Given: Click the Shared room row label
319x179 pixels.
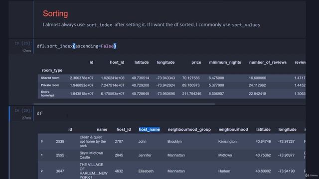Looking at the screenshot, I should [50, 78].
